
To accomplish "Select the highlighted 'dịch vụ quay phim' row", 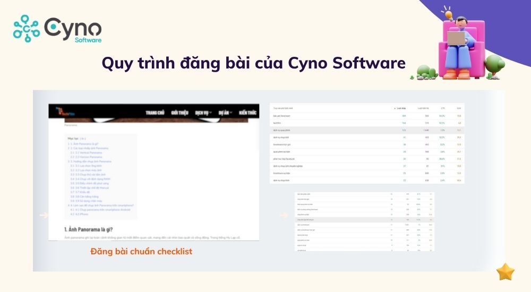I will click(366, 130).
